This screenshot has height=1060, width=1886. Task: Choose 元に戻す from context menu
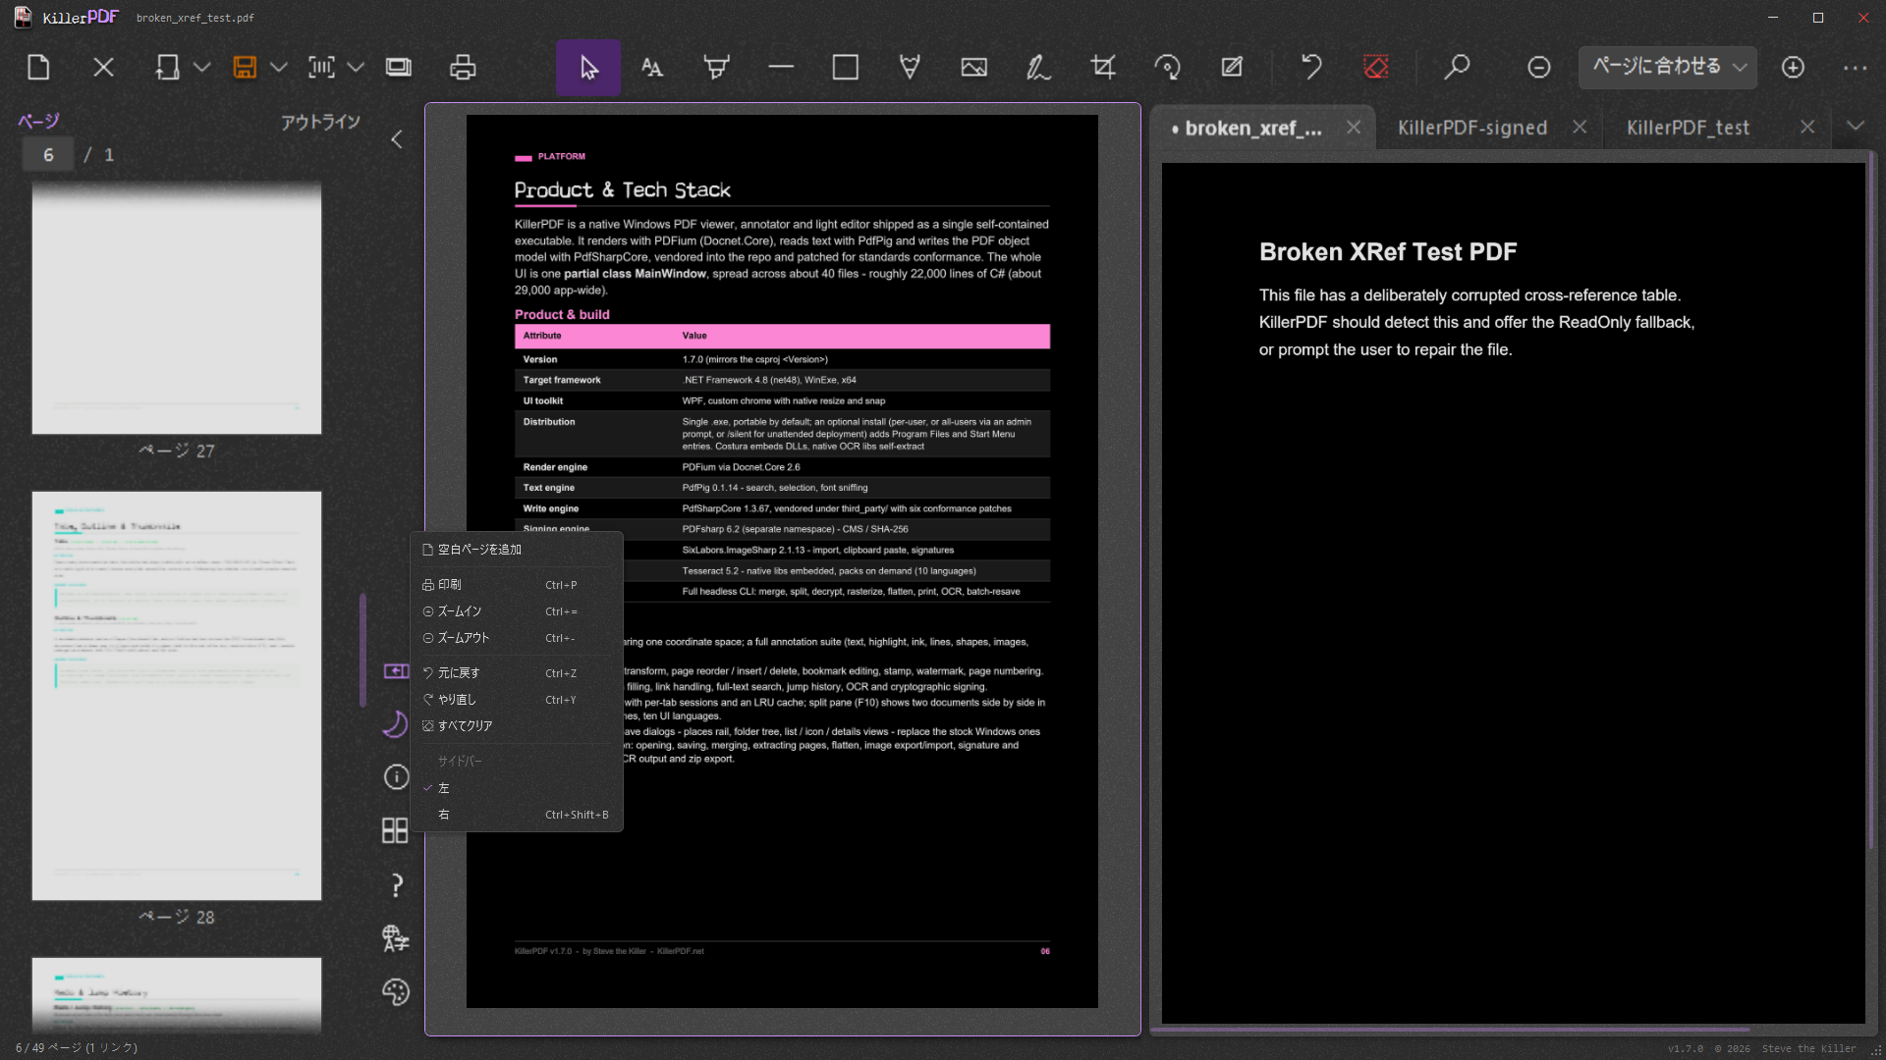517,673
